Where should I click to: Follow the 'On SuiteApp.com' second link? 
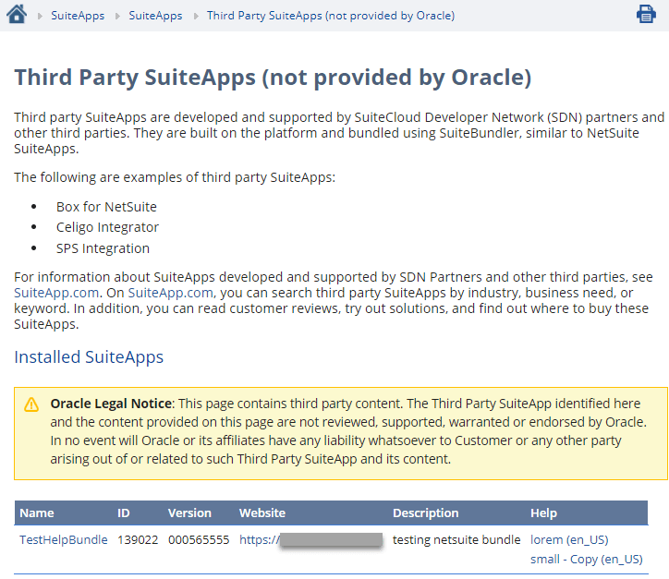click(170, 293)
